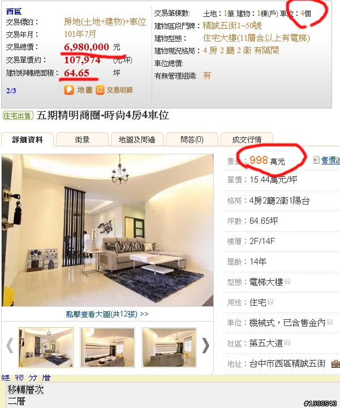
Task: Open the transaction details list icon
Action: 100,90
